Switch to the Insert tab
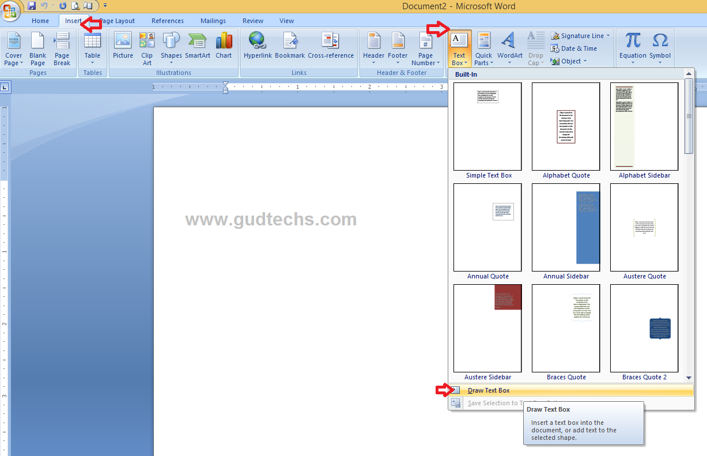 73,21
